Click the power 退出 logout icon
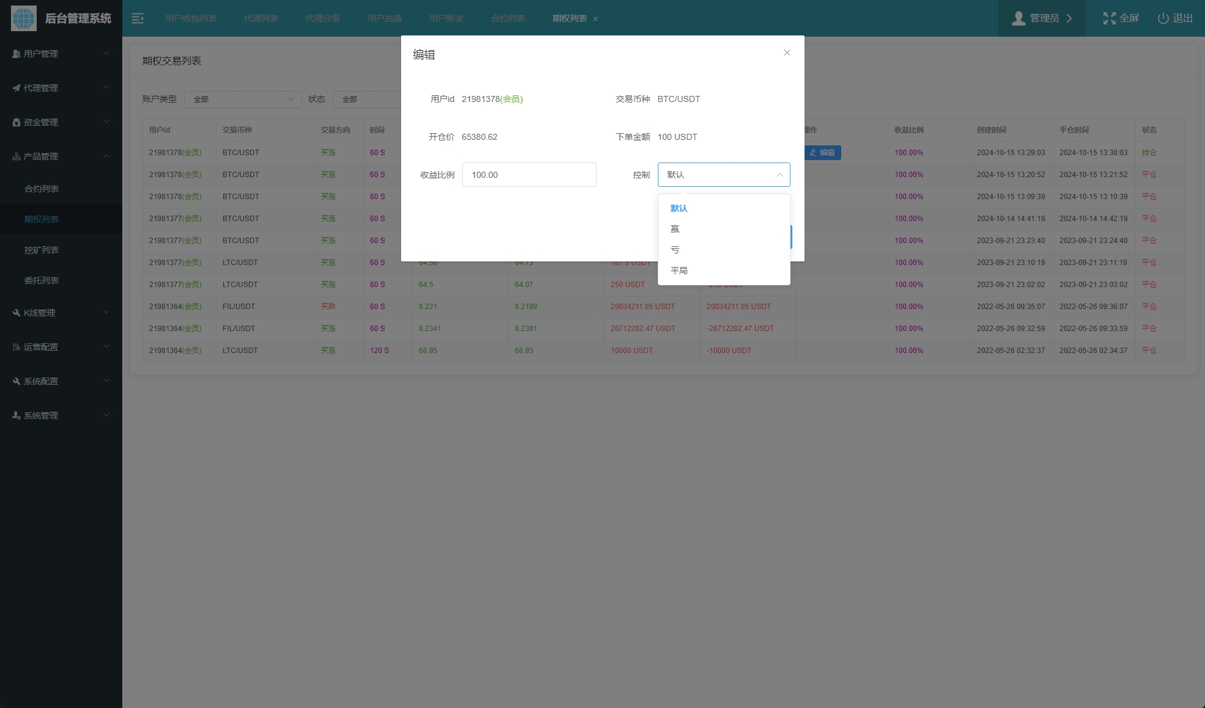Viewport: 1205px width, 708px height. 1163,18
